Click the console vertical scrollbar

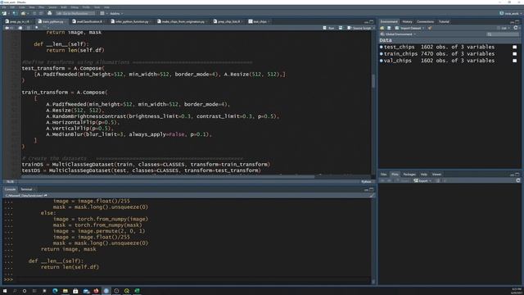point(373,241)
